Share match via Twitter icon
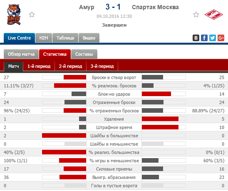Viewport: 228px width, 191px height. [x=213, y=38]
